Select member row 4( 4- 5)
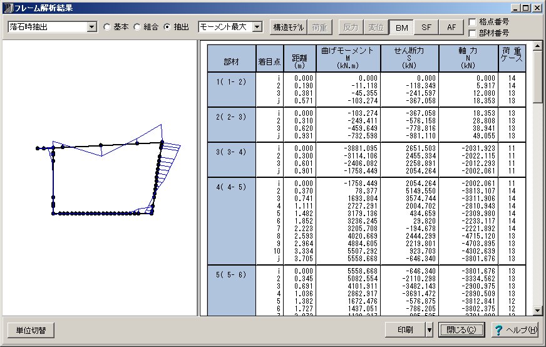Viewport: 546px width, 347px height. pos(232,221)
